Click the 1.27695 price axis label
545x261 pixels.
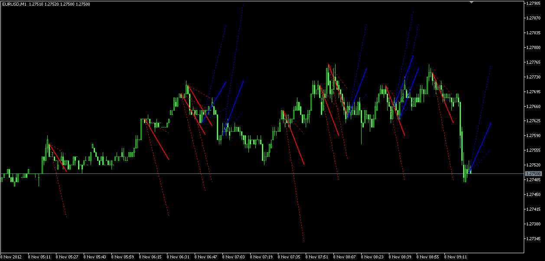(x=533, y=92)
